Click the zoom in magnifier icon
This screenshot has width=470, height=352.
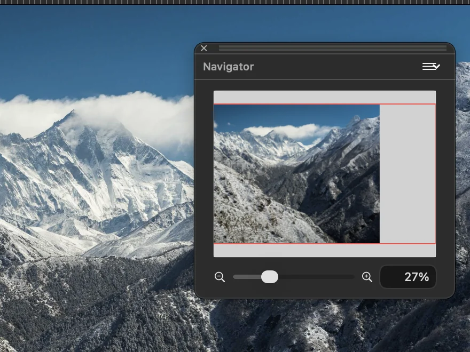click(x=367, y=277)
